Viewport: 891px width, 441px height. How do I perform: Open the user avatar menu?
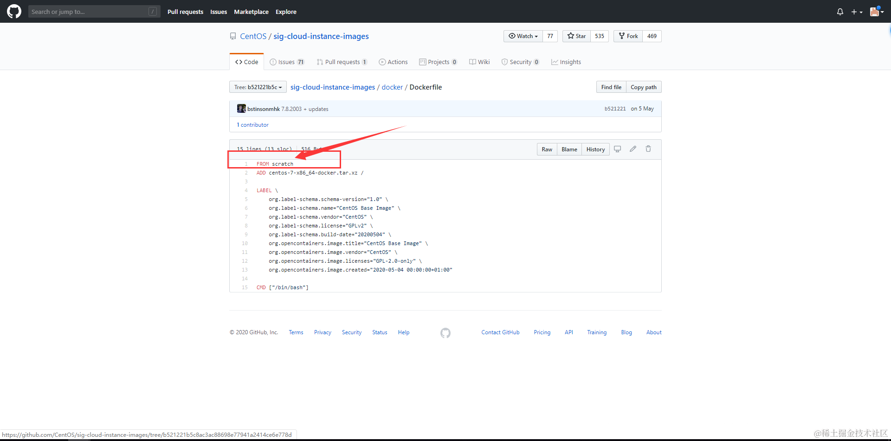pyautogui.click(x=877, y=12)
